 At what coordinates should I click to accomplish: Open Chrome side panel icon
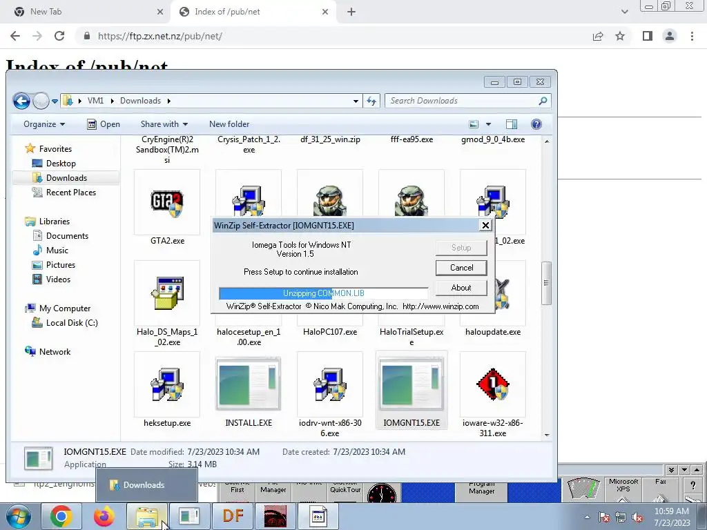(648, 36)
